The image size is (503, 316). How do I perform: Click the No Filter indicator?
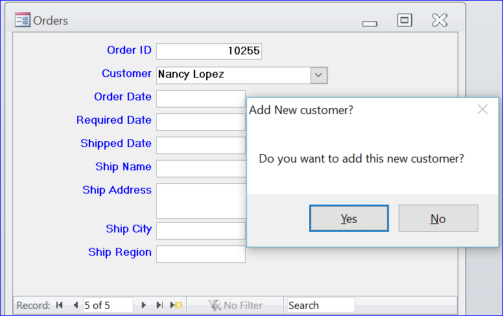[235, 306]
